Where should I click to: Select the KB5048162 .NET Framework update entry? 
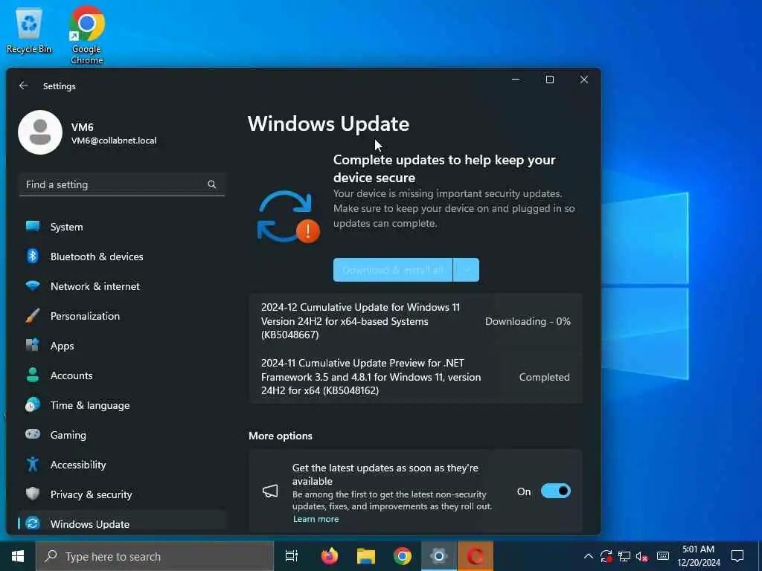tap(415, 377)
